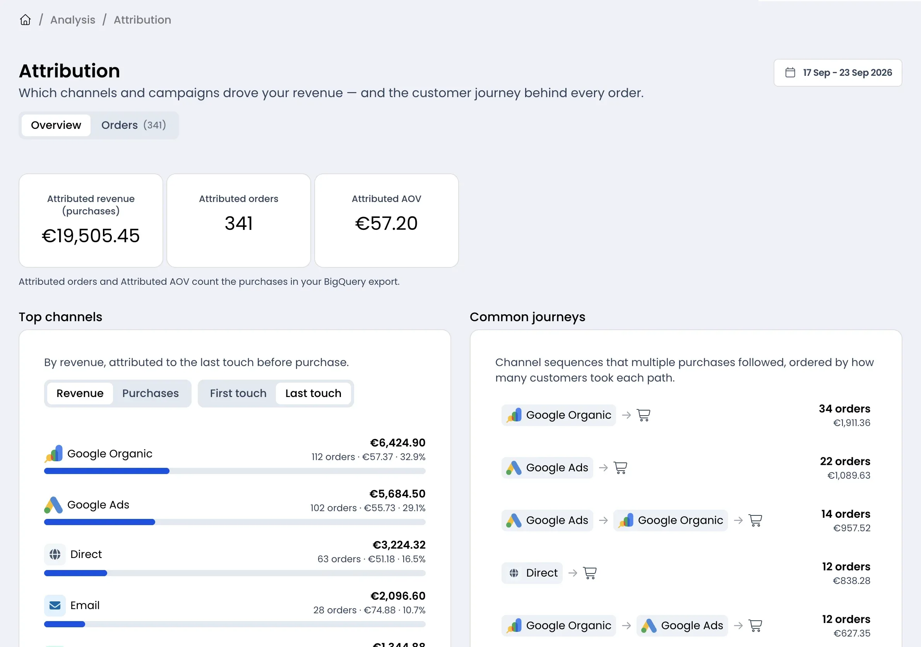This screenshot has height=647, width=921.
Task: Open the Orders (341) tab
Action: pyautogui.click(x=134, y=125)
